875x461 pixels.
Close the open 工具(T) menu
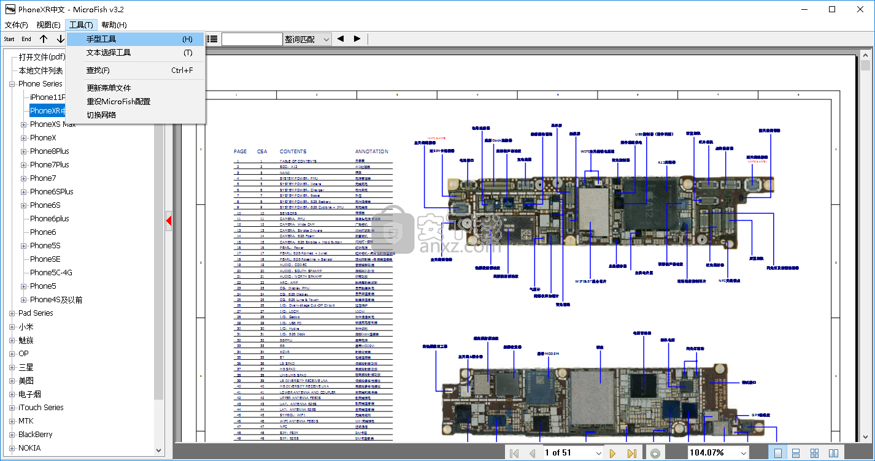pos(81,25)
